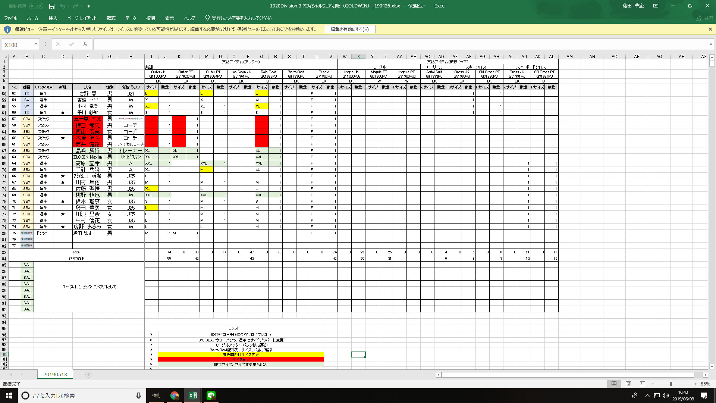Select Normal view icon in status bar
The image size is (716, 403).
pyautogui.click(x=614, y=384)
